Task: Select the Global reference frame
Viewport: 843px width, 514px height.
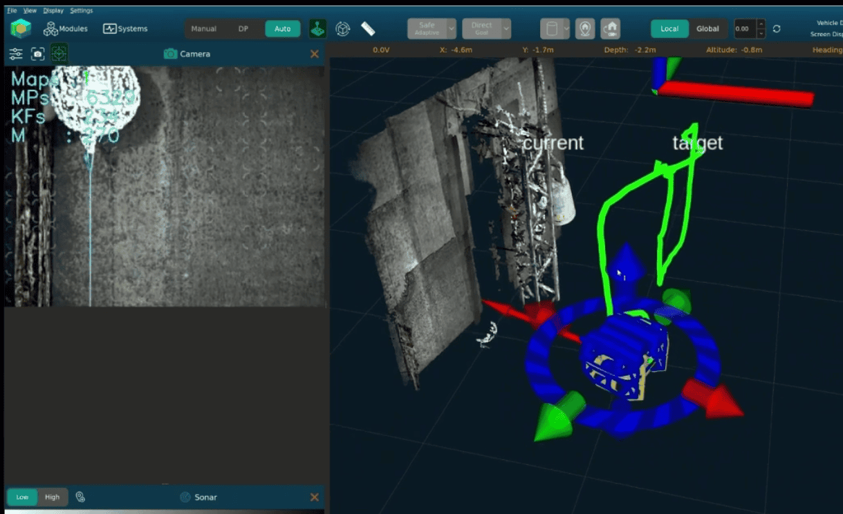Action: point(707,29)
